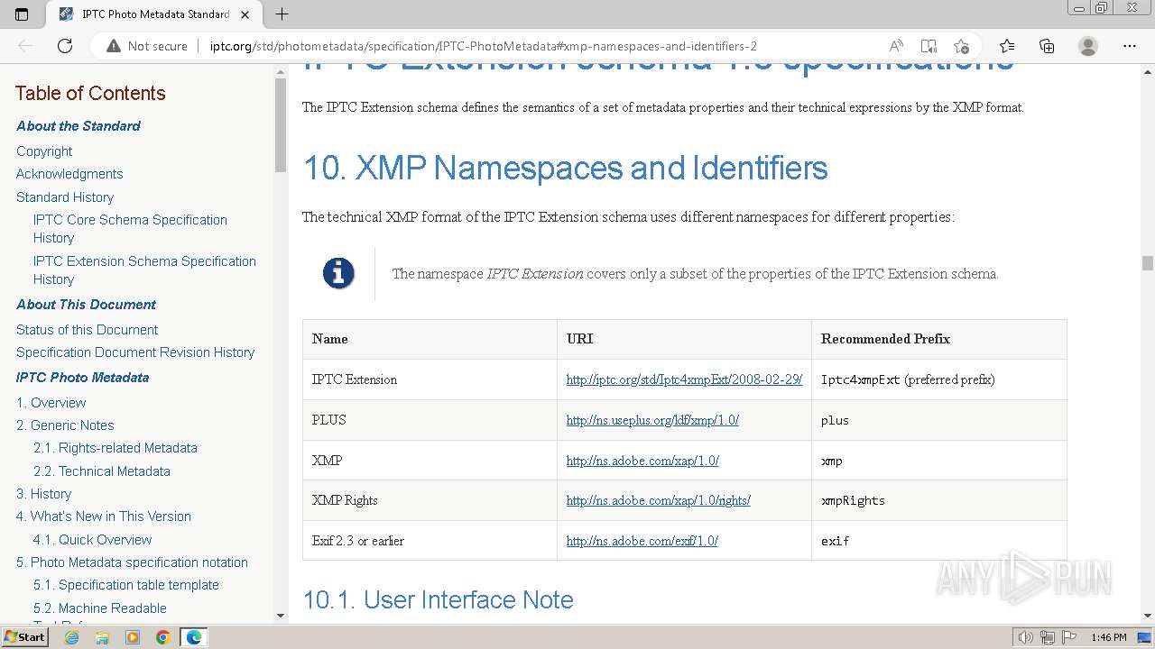The image size is (1155, 649).
Task: Follow the XMP Rights namespace URI link
Action: [x=659, y=500]
